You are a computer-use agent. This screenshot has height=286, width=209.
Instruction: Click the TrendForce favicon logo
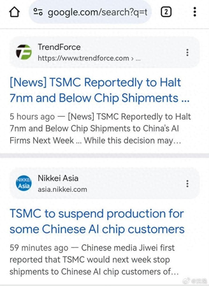24,52
